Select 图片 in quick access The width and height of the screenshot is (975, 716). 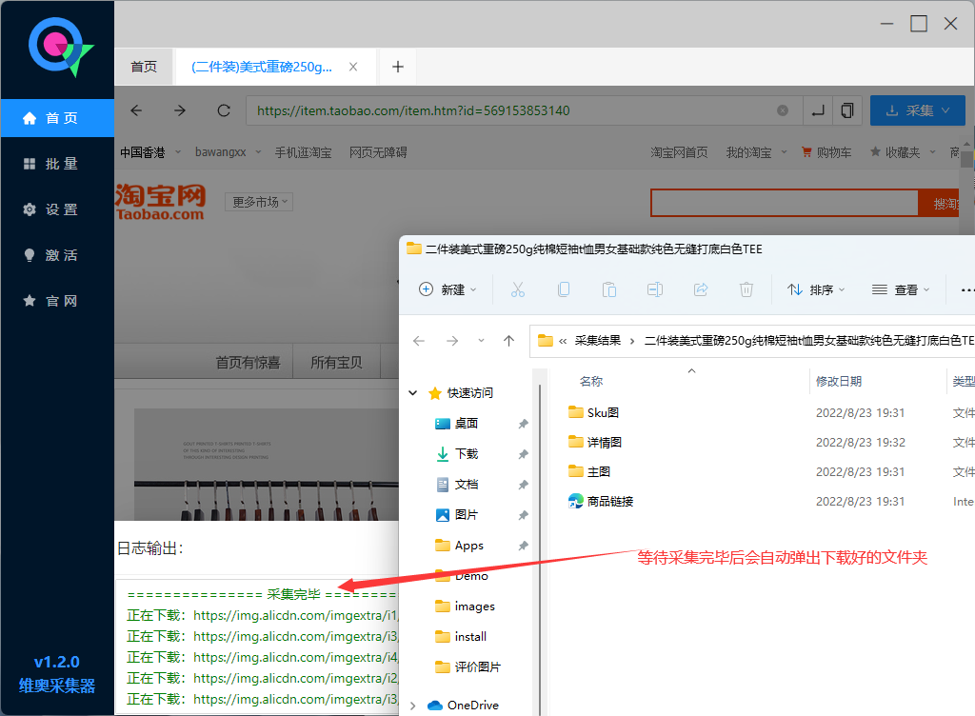(x=467, y=514)
